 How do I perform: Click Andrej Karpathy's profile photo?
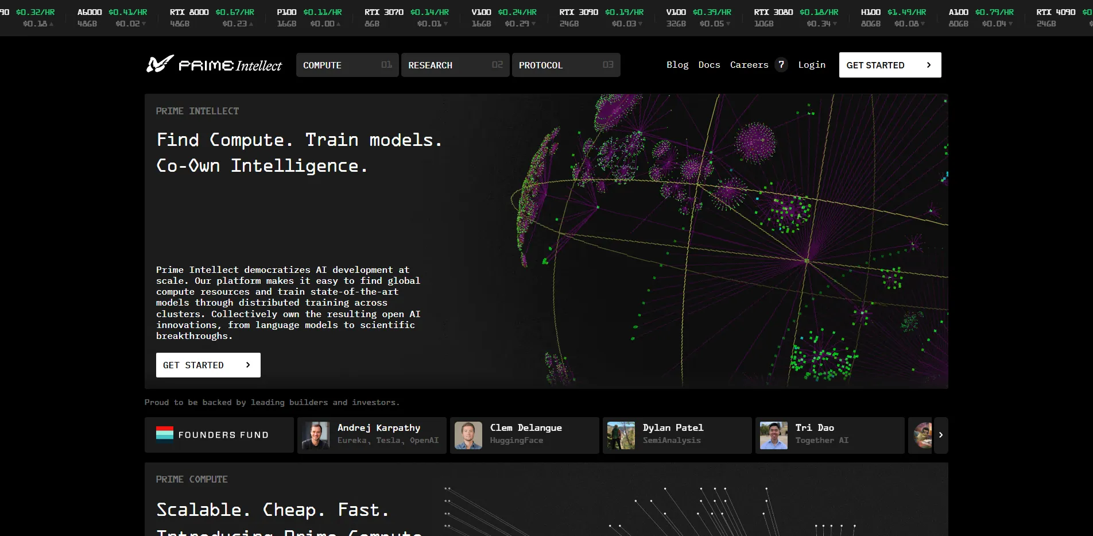[x=316, y=435]
